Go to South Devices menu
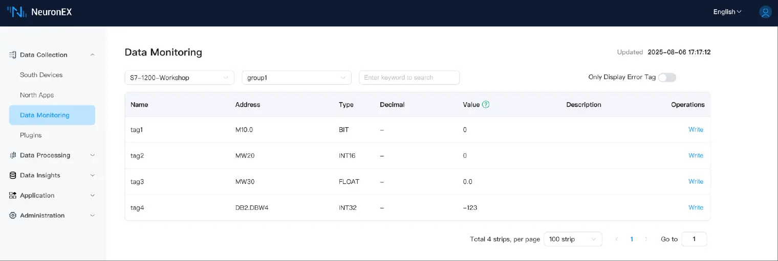Image resolution: width=778 pixels, height=261 pixels. (41, 75)
